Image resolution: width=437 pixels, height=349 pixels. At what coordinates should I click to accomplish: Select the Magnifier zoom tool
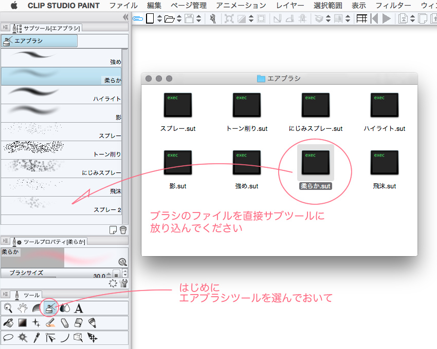(8, 308)
